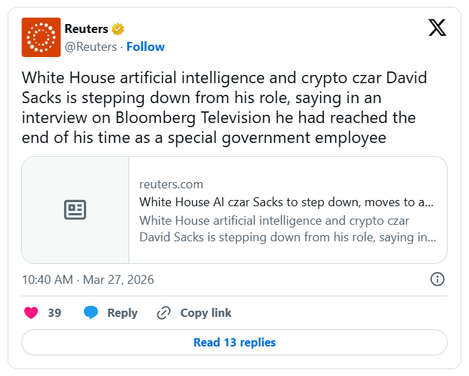
Task: Click the like count 39
Action: tap(54, 313)
